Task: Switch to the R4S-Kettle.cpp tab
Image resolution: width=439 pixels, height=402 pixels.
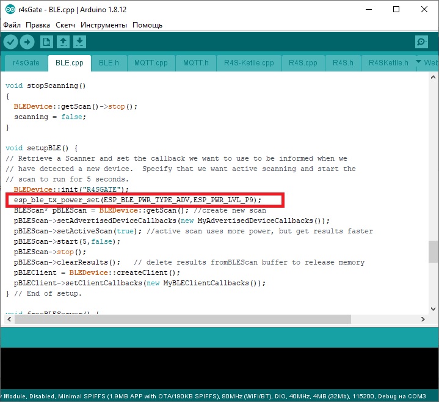Action: (x=249, y=63)
